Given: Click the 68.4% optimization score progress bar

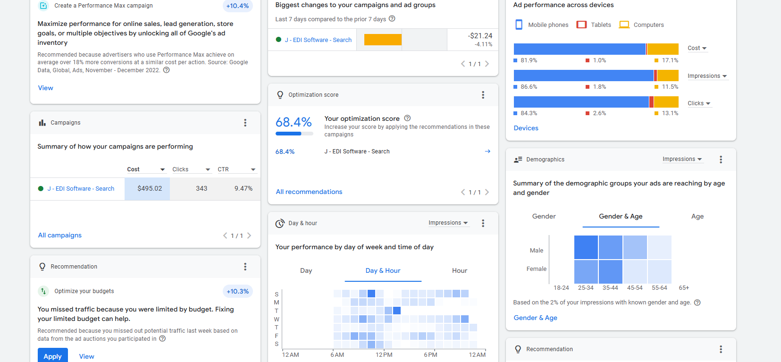Looking at the screenshot, I should 294,134.
